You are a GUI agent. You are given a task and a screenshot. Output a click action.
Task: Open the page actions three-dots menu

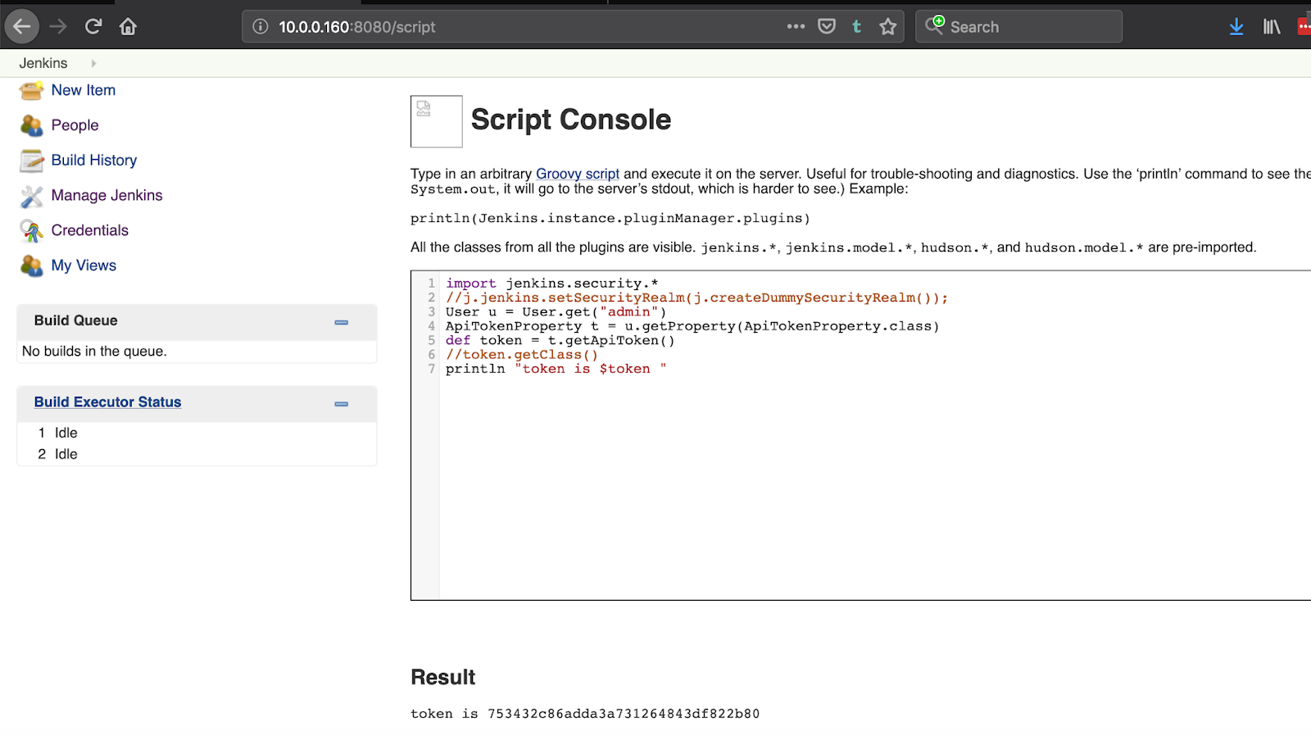[796, 26]
